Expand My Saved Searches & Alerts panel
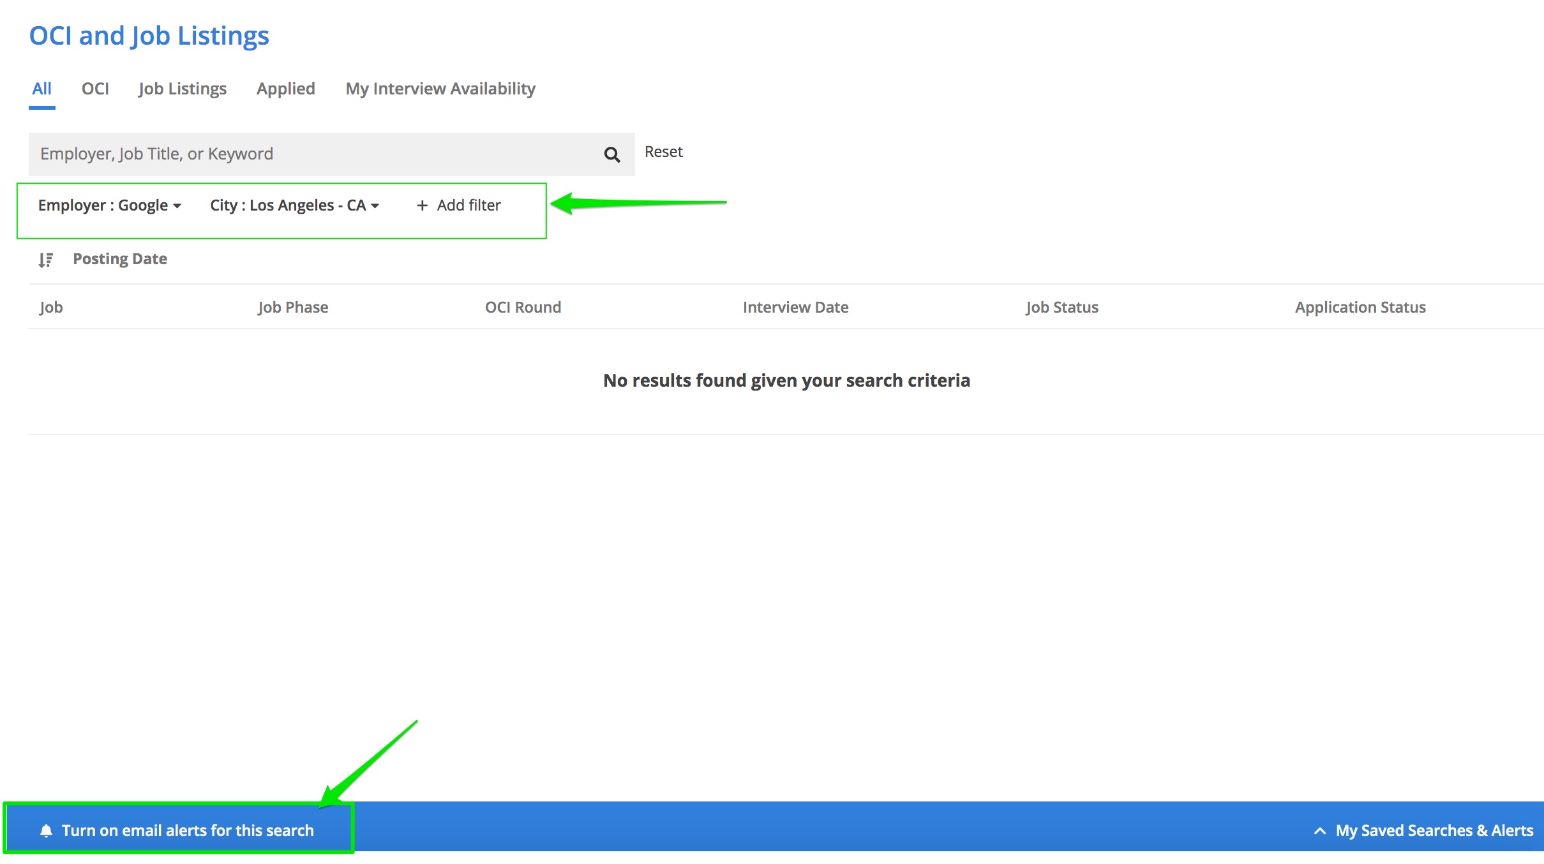 click(x=1434, y=830)
